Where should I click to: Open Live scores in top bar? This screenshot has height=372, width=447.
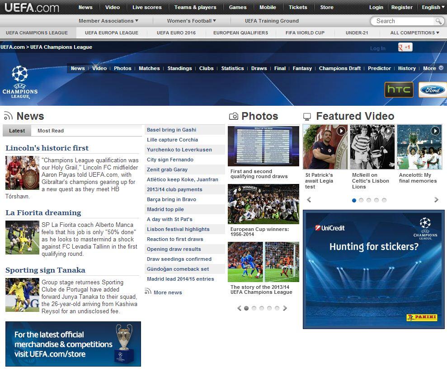[x=147, y=7]
